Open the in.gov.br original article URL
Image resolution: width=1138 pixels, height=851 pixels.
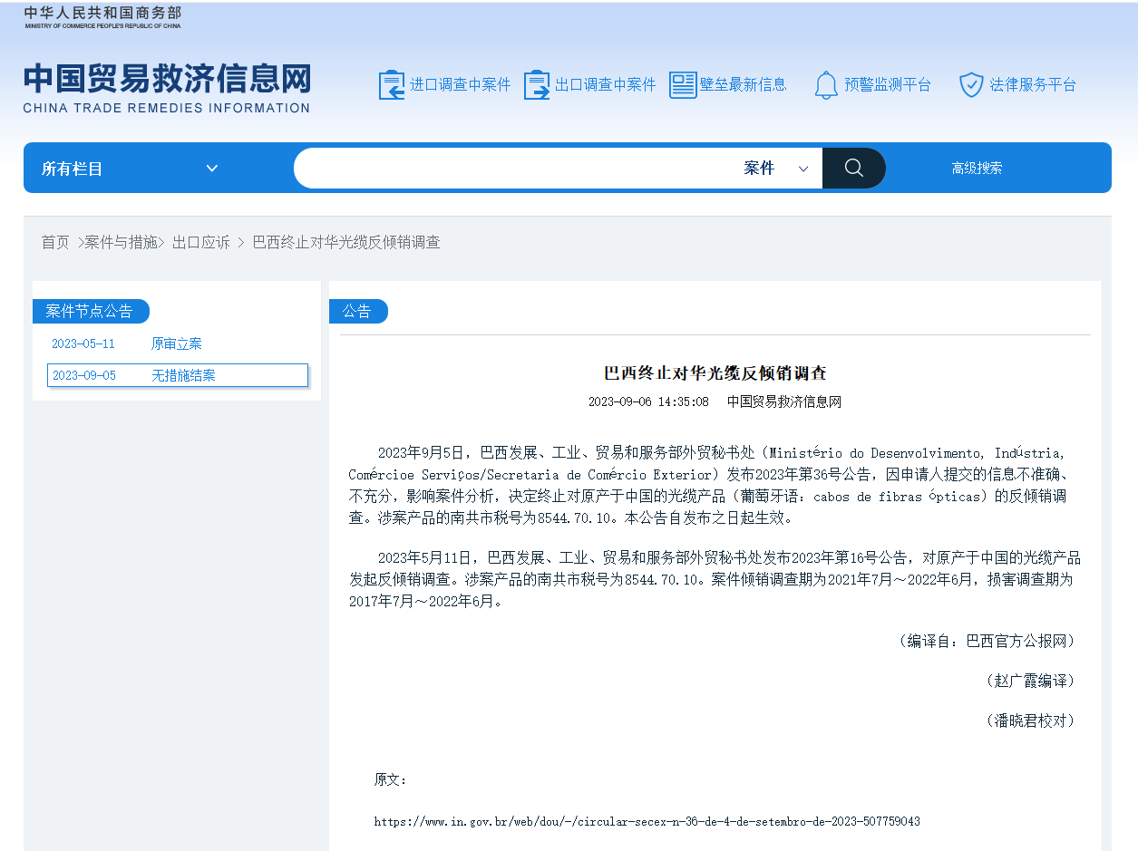tap(647, 821)
